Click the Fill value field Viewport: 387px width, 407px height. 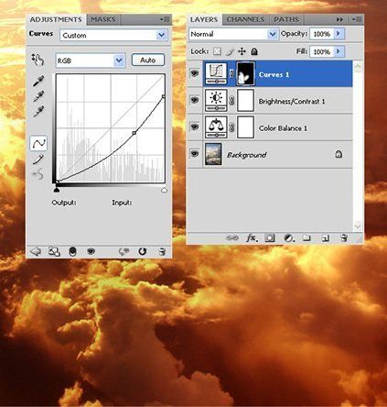321,51
